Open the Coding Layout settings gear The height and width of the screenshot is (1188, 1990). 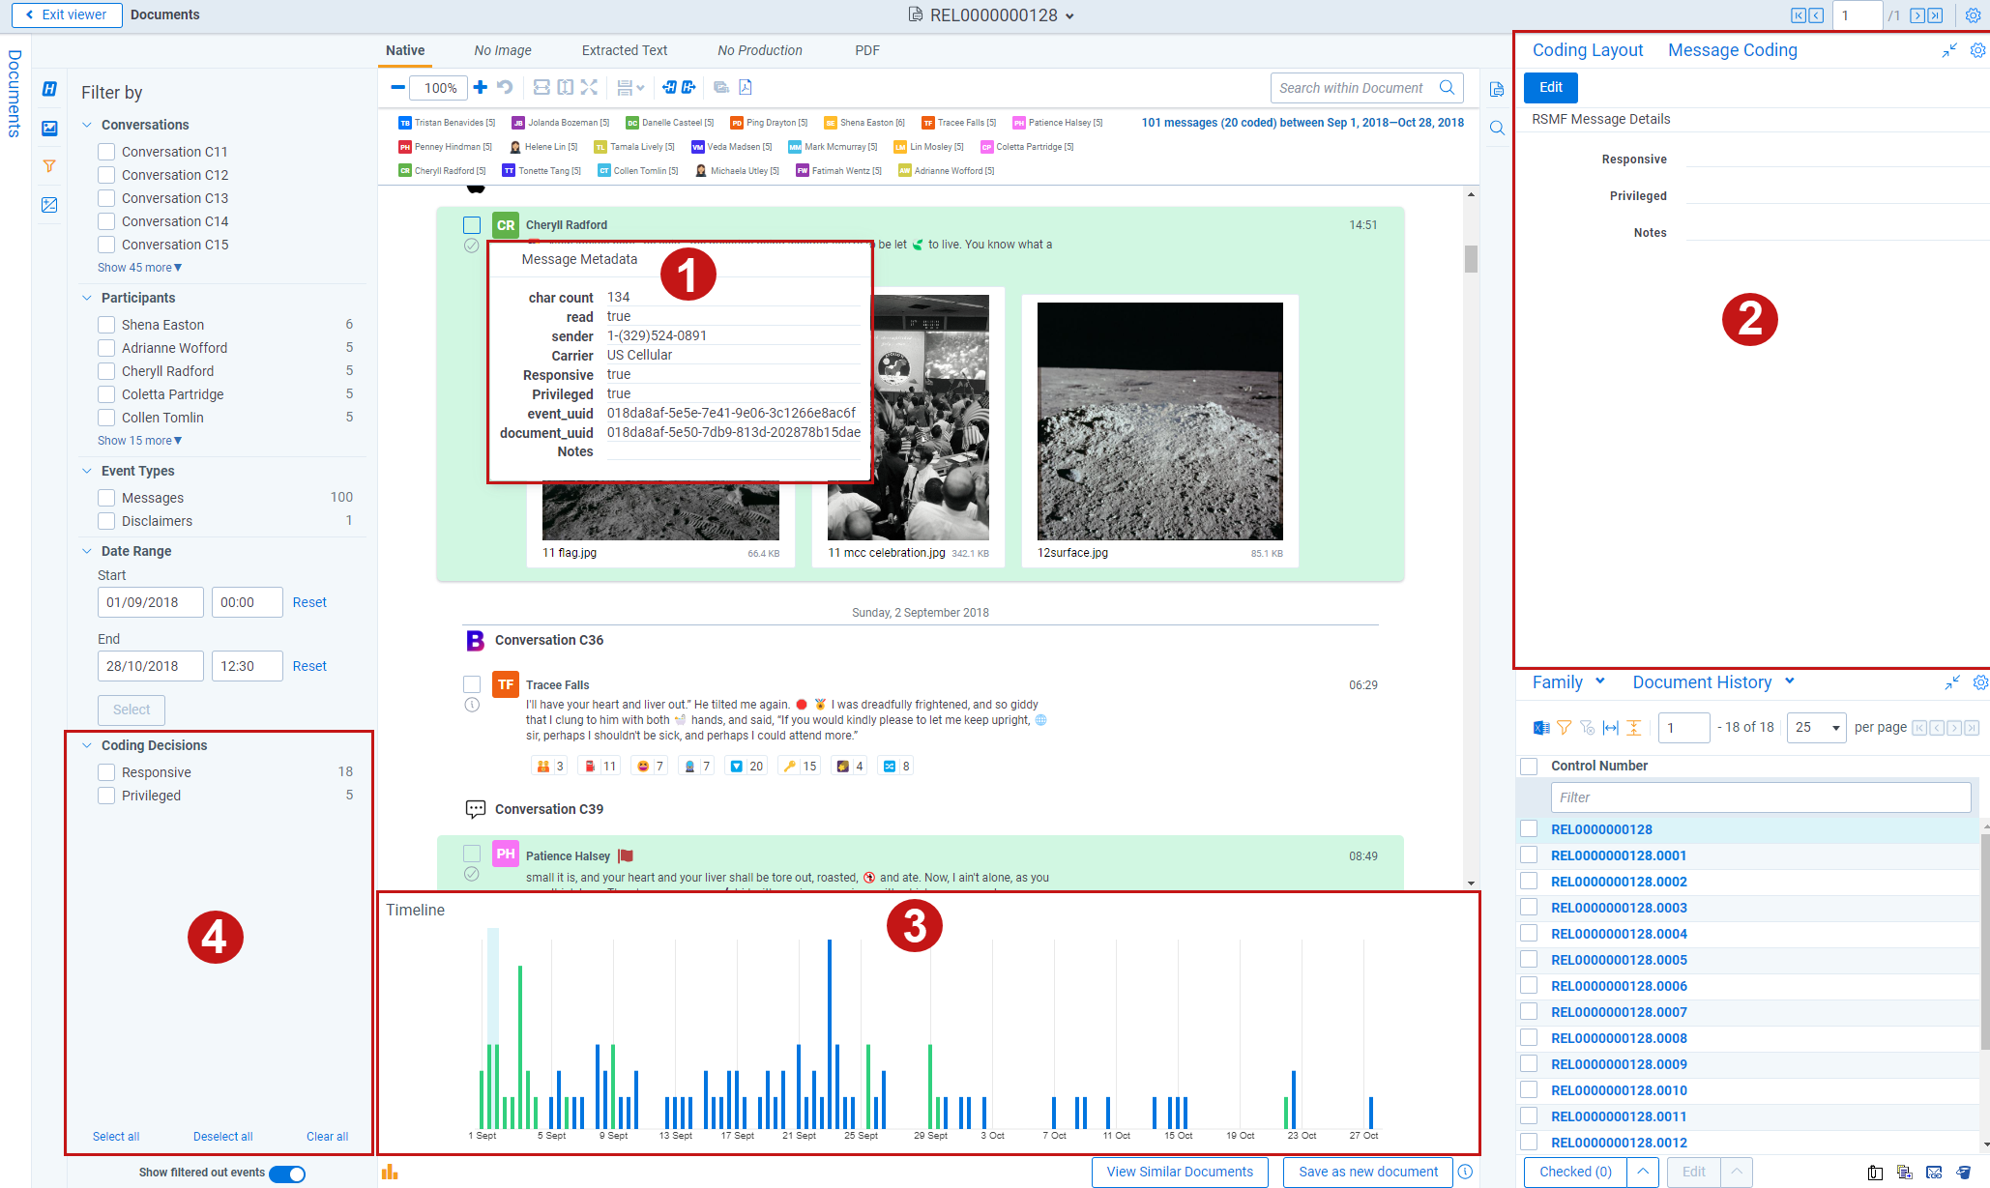tap(1978, 50)
